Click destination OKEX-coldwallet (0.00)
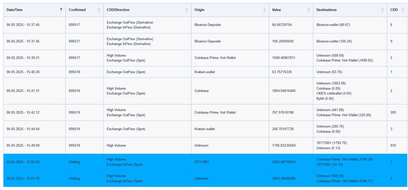The height and width of the screenshot is (190, 408). pyautogui.click(x=334, y=93)
